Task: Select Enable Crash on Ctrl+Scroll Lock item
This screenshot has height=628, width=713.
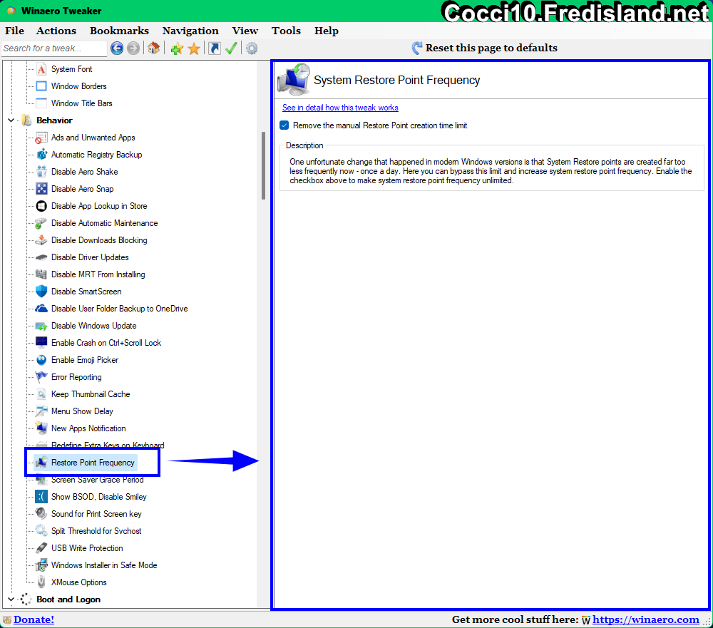Action: 106,343
